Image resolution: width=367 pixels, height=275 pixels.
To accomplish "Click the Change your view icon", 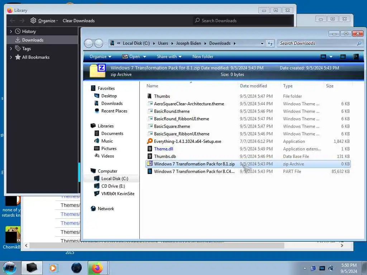I will pyautogui.click(x=323, y=57).
